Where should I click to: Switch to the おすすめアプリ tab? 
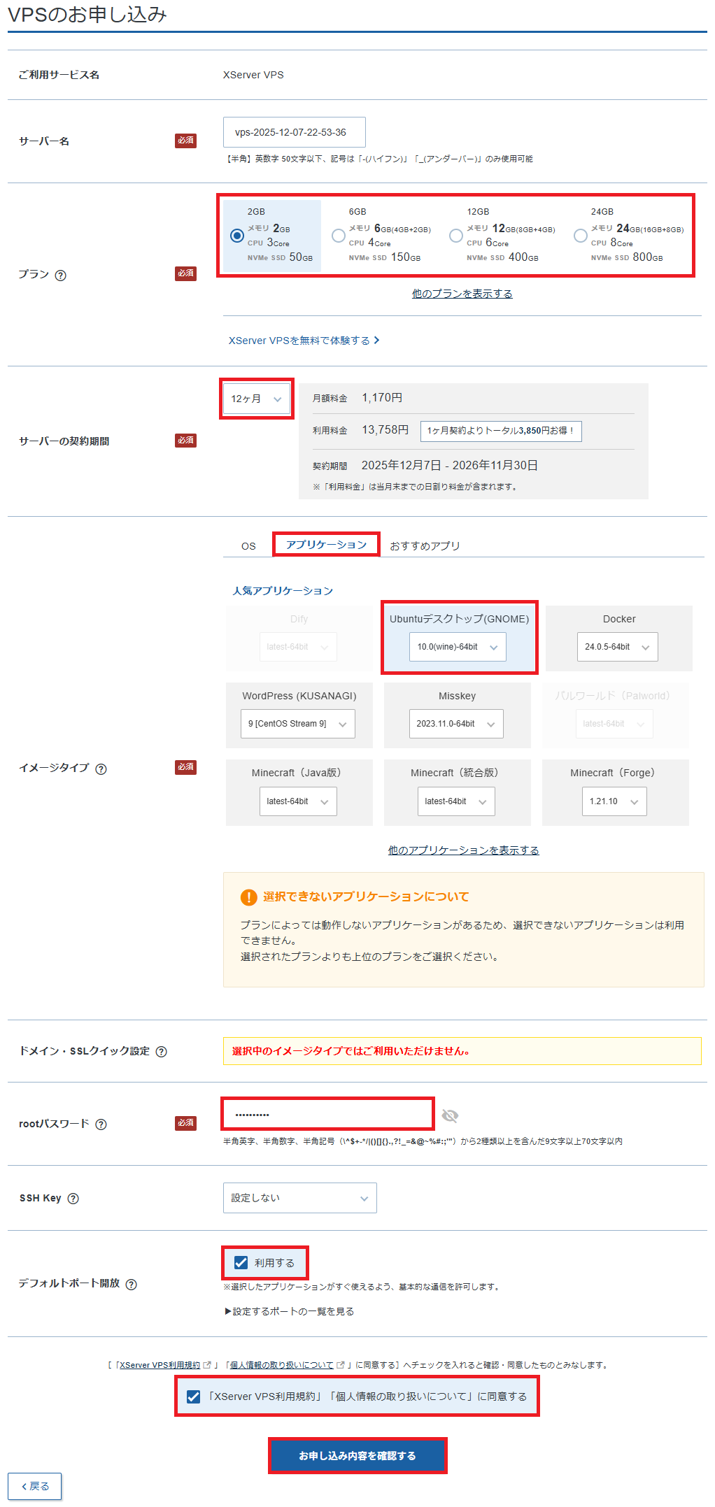(x=425, y=546)
